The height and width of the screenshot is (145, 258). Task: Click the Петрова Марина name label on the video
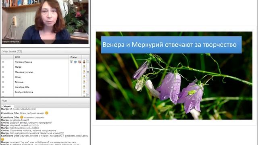pos(11,42)
